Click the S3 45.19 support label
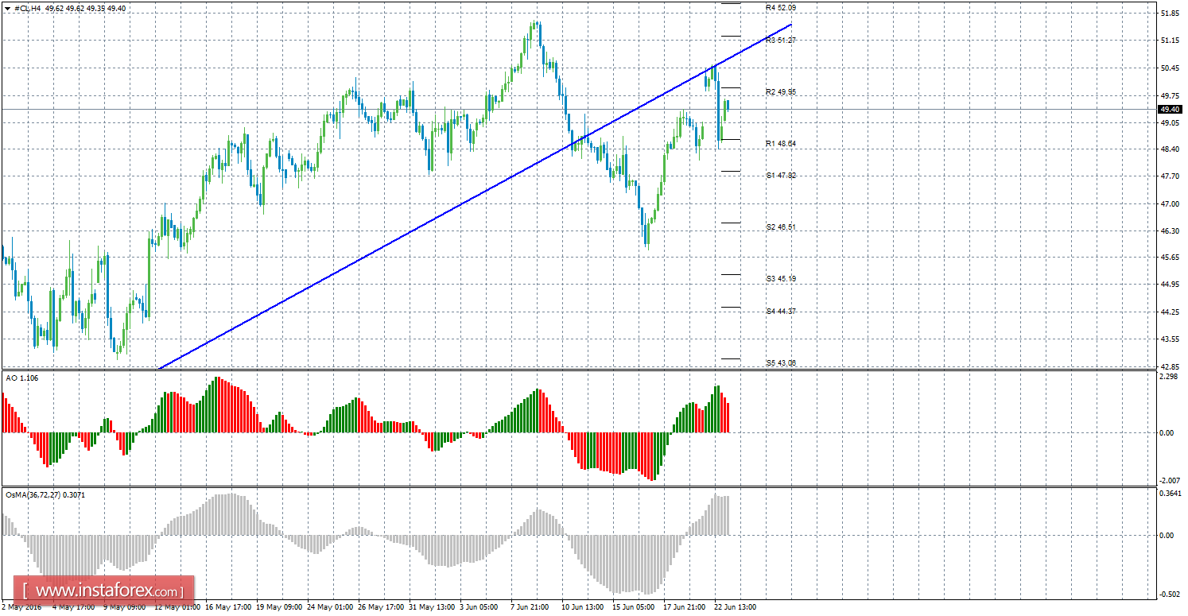Image resolution: width=1188 pixels, height=616 pixels. coord(781,279)
